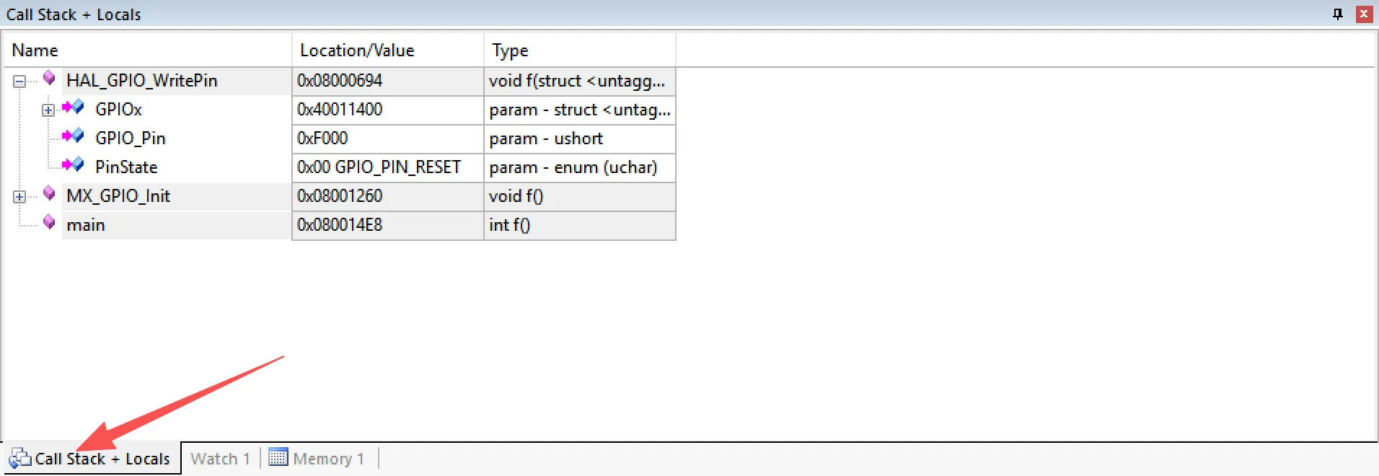Click the GPIOx parameter icon
This screenshot has width=1379, height=476.
pos(73,107)
